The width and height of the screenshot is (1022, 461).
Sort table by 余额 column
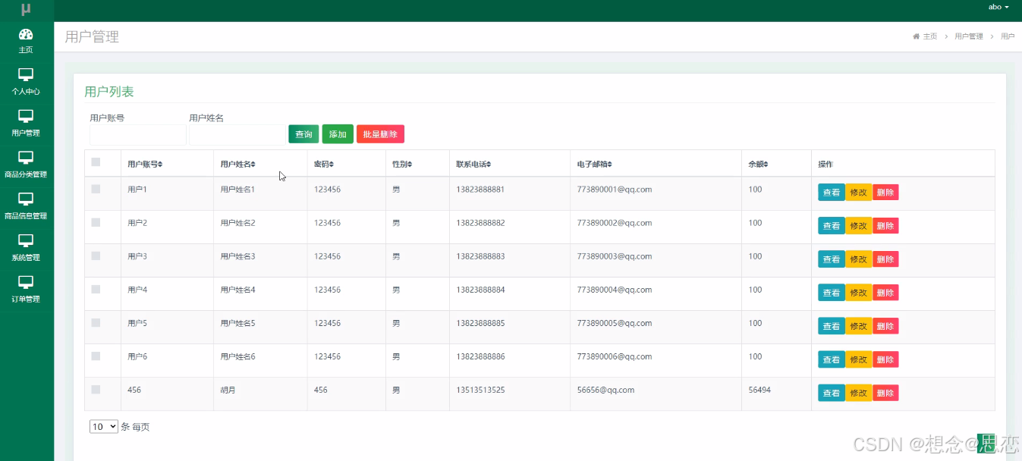(x=758, y=164)
